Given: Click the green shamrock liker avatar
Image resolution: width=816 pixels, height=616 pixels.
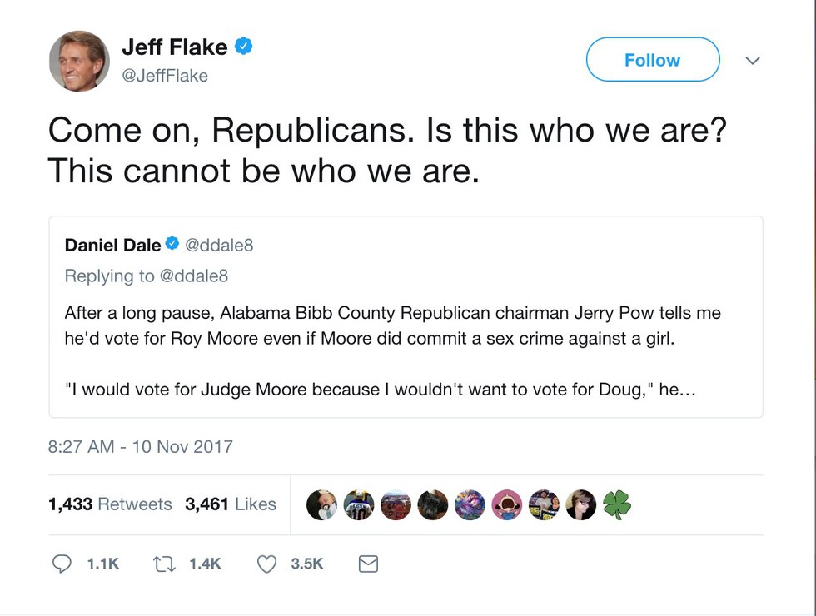Looking at the screenshot, I should [x=617, y=504].
